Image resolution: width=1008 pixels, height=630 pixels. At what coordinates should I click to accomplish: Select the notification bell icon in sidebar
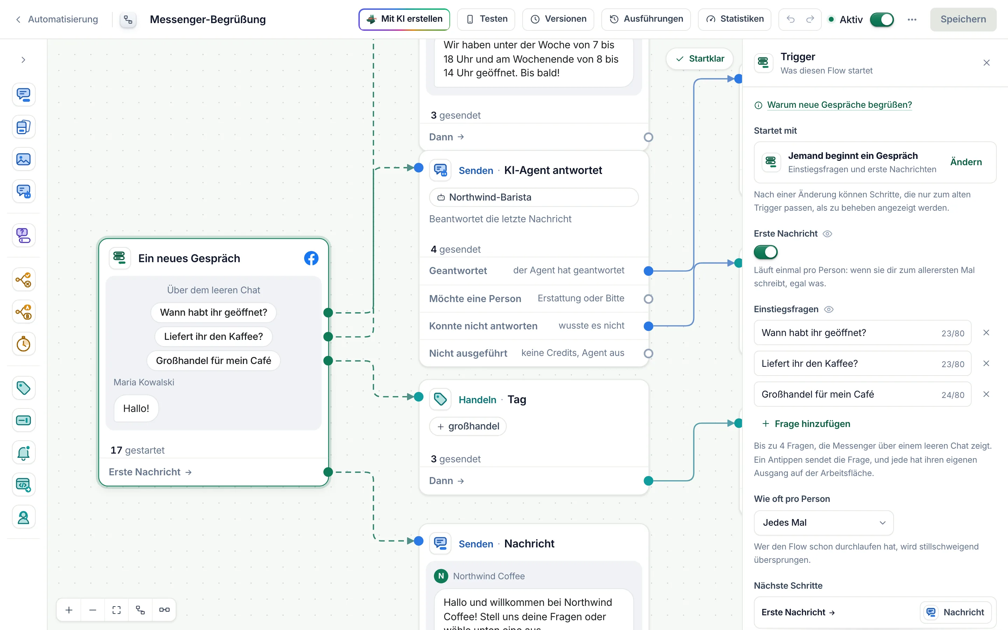23,453
